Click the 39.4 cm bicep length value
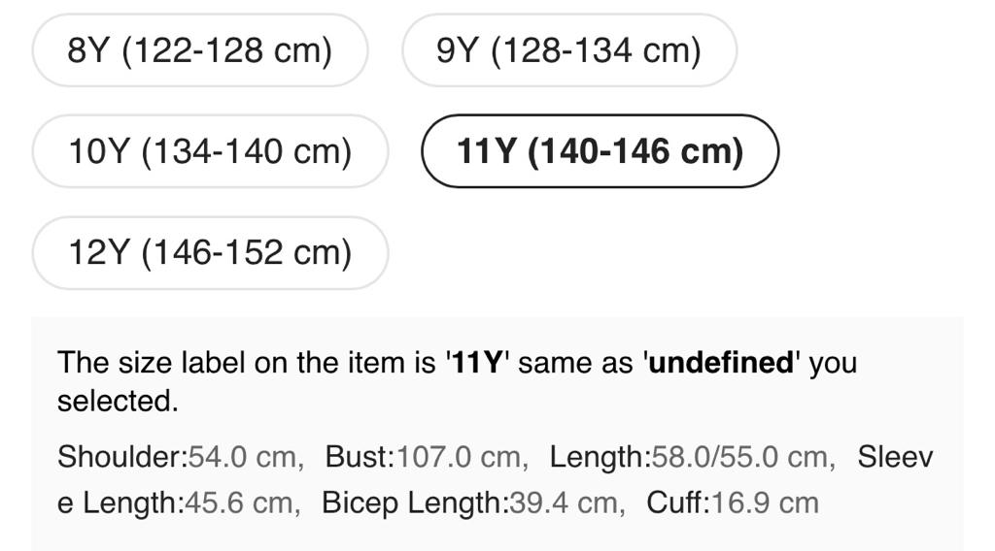The image size is (995, 551). pos(570,502)
